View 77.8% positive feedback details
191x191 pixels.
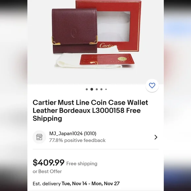[x=77, y=140]
